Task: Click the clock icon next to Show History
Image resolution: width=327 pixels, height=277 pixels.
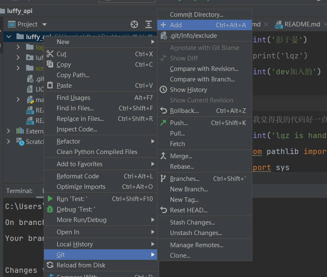Action: [163, 90]
